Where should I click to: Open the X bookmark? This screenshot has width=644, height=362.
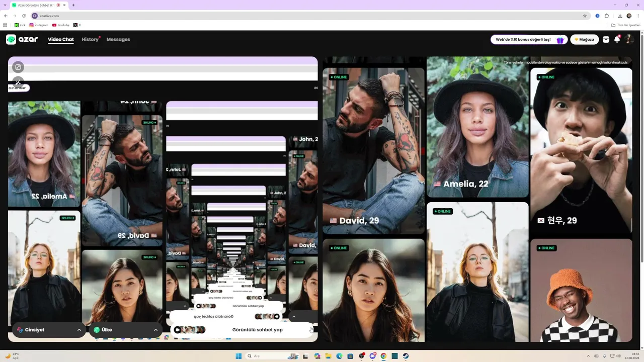pos(77,25)
